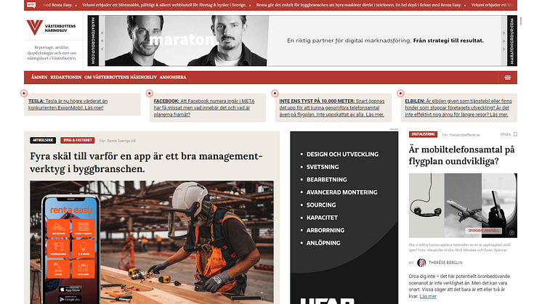Open the INTE ENS TYST PÅ 10.000 METER teaser
The height and width of the screenshot is (304, 542).
click(x=332, y=107)
